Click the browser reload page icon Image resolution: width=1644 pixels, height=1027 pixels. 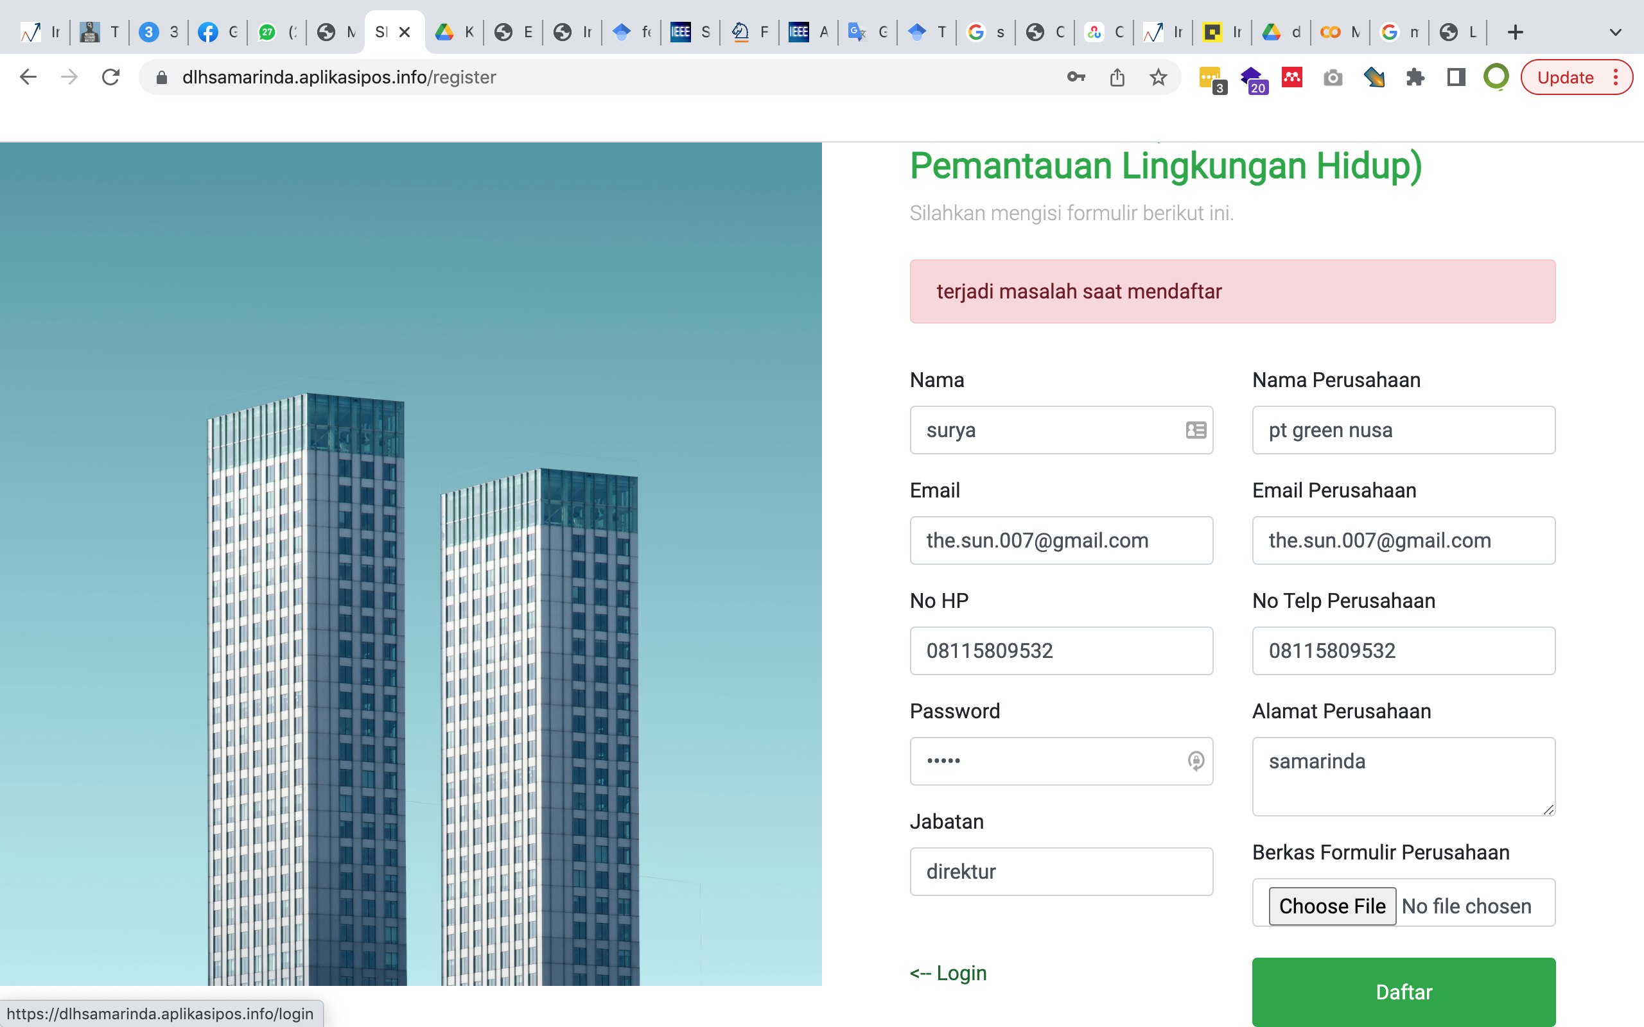110,77
